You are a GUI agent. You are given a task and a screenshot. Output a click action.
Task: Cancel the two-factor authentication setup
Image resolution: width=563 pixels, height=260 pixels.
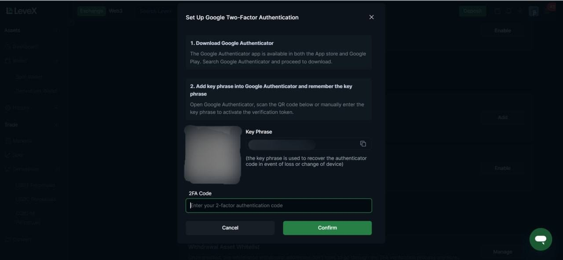230,227
